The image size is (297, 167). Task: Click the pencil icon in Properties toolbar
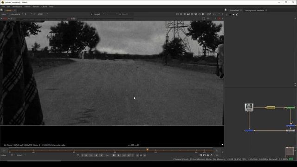pos(237,14)
